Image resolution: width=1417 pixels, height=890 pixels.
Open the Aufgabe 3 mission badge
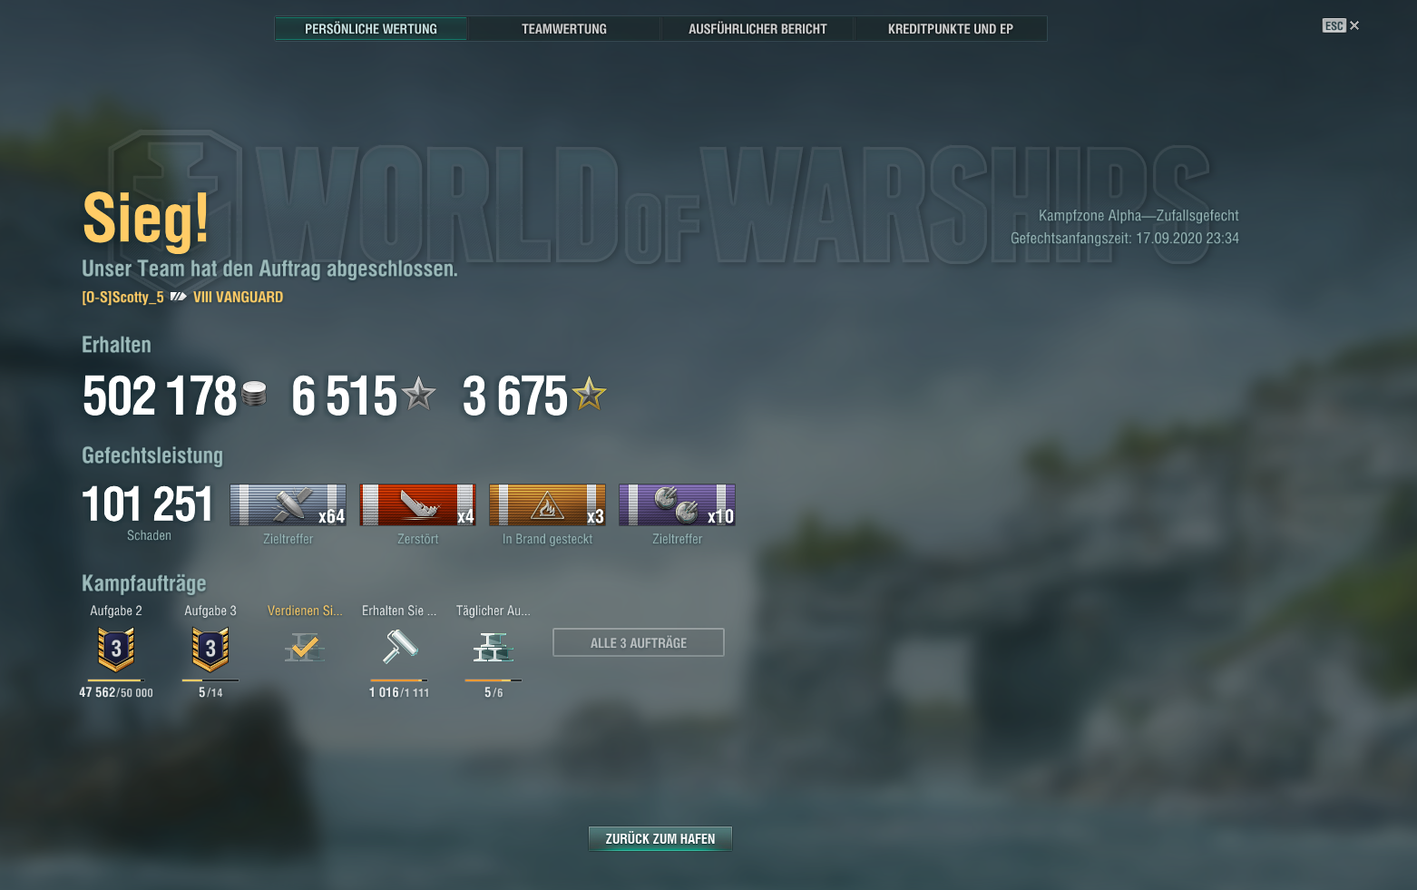[210, 649]
